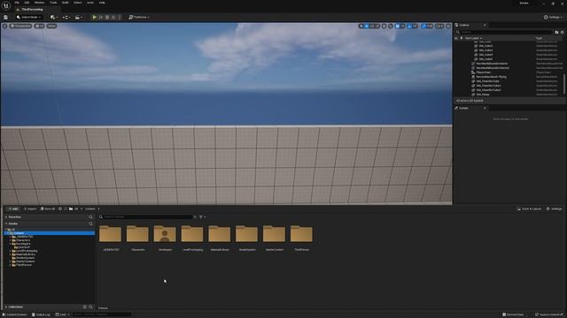Open the add content quick menu

pyautogui.click(x=54, y=18)
